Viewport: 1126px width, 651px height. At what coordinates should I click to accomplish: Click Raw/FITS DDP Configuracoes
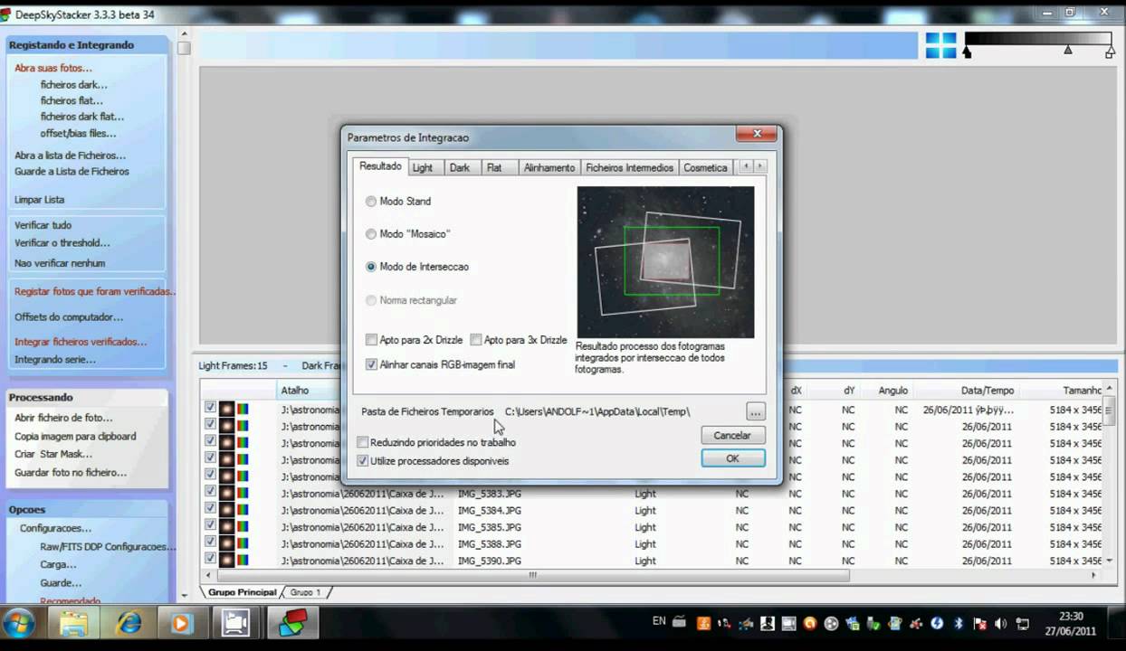(108, 547)
